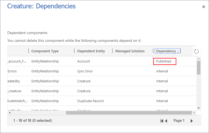Image resolution: width=209 pixels, height=133 pixels.
Task: Select the row with Account dependent entity
Action: 84,61
